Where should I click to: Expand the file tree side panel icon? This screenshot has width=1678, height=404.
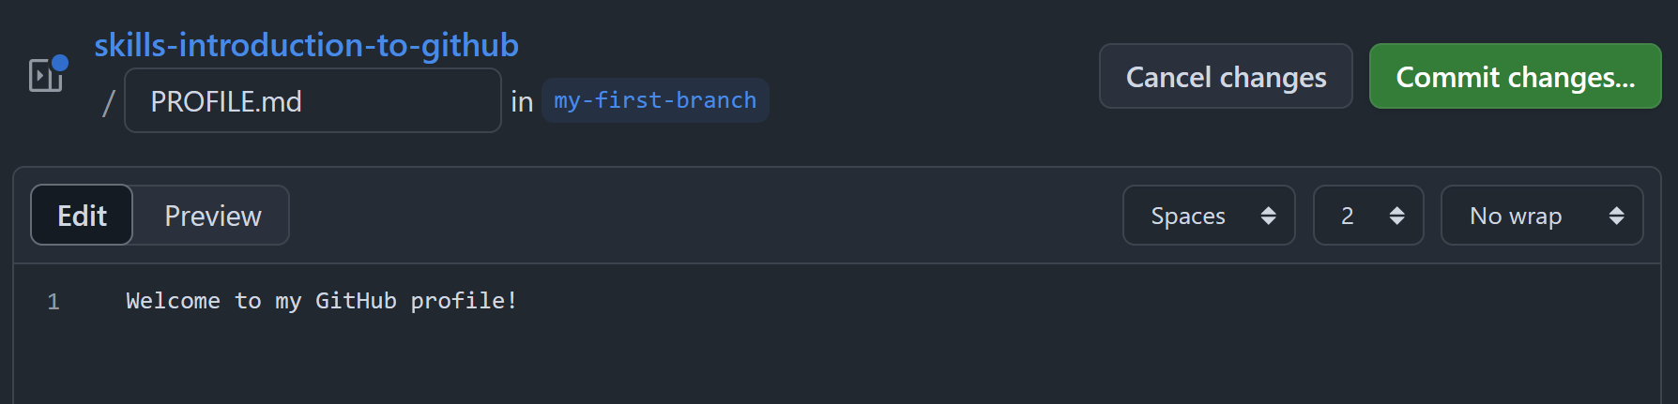click(x=46, y=75)
